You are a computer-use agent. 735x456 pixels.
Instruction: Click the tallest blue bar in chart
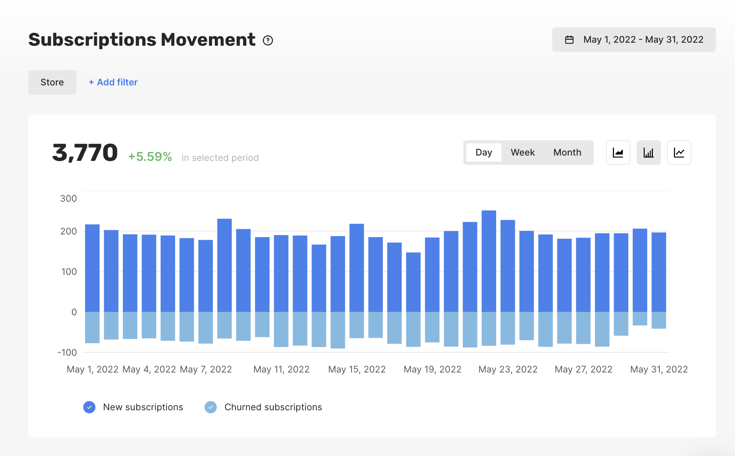click(x=489, y=261)
